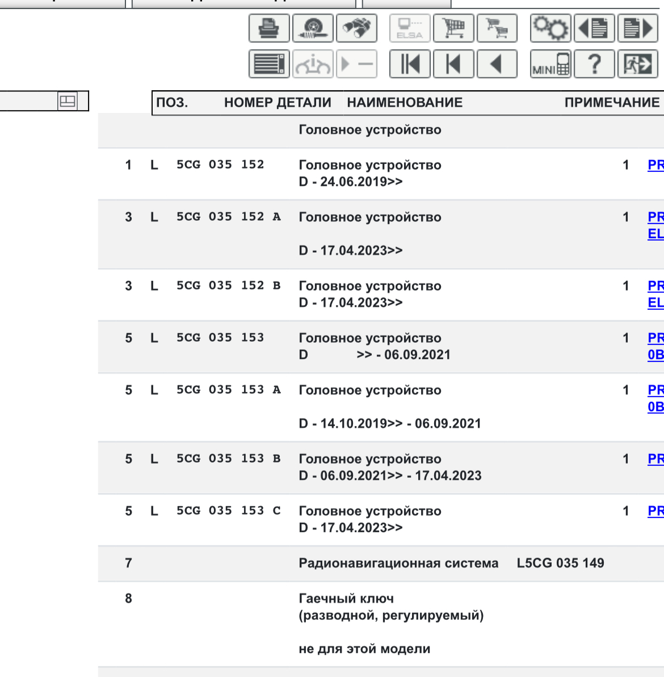Go to next document page icon
Screen dimensions: 664x677
point(638,28)
